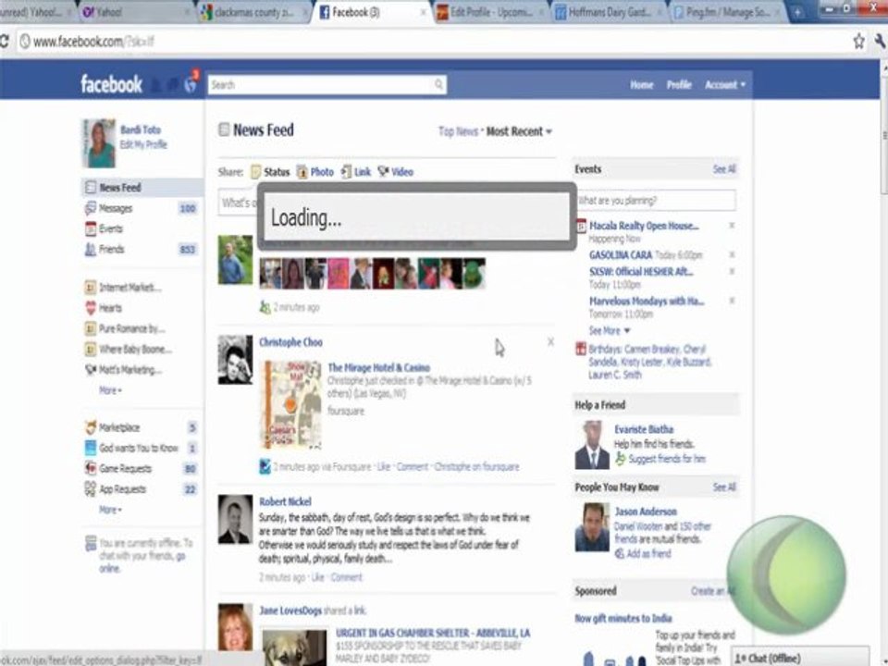The height and width of the screenshot is (666, 888).
Task: Click Status share icon
Action: click(256, 172)
